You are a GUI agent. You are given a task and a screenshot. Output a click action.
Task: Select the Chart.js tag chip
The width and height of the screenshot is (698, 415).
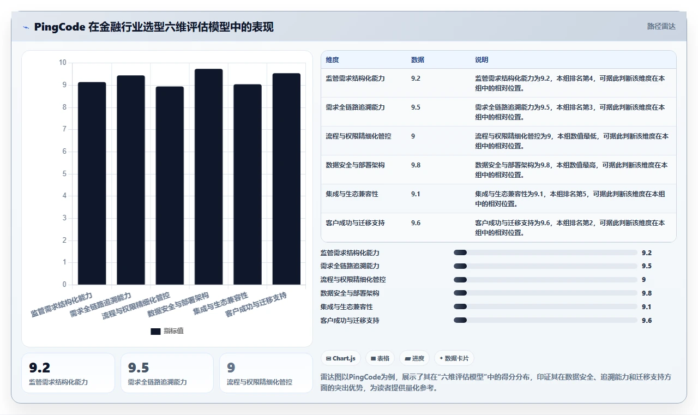(340, 358)
